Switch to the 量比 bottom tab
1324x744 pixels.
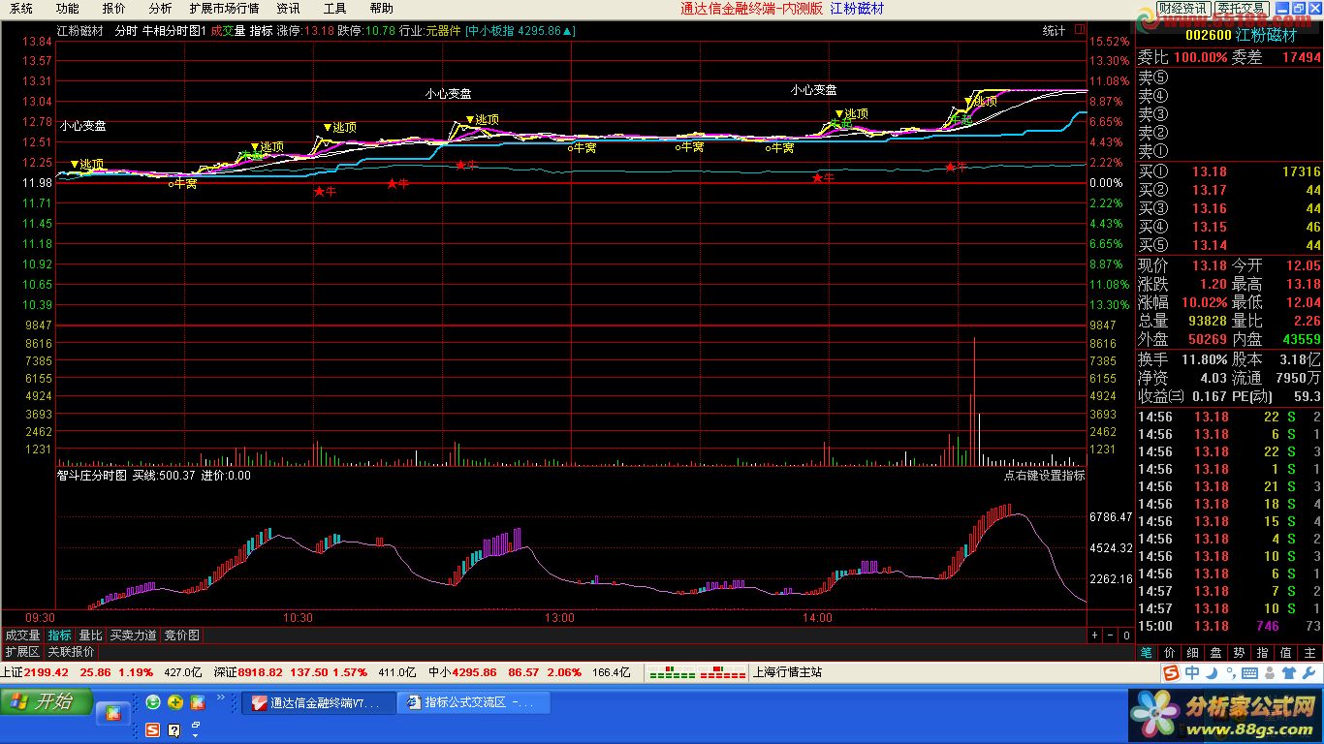click(x=90, y=635)
